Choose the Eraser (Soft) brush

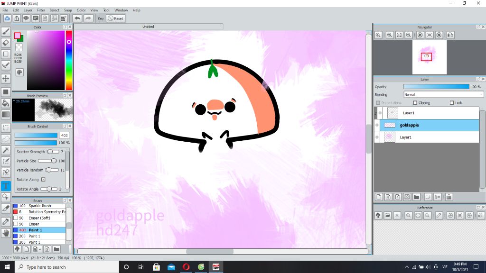[39, 218]
